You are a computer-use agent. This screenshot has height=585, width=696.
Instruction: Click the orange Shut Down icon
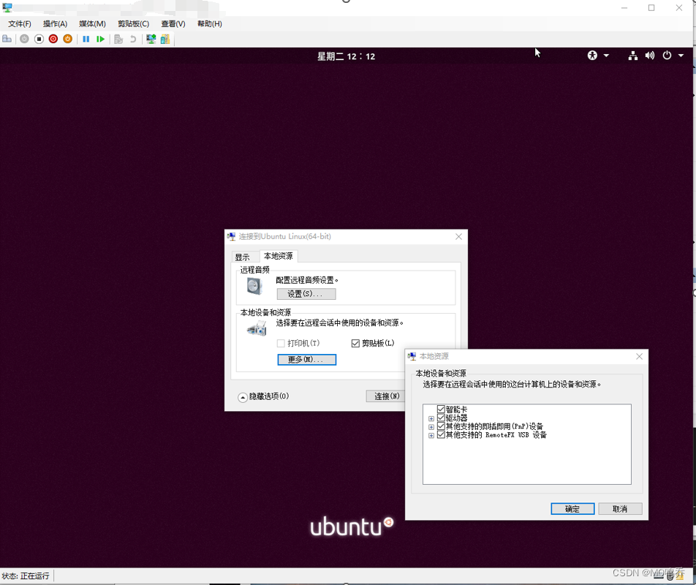(67, 39)
